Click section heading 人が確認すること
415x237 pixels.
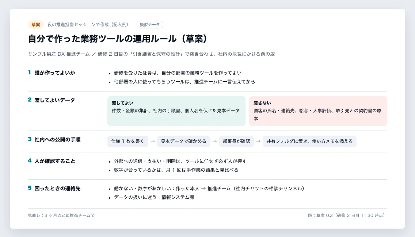[55, 161]
